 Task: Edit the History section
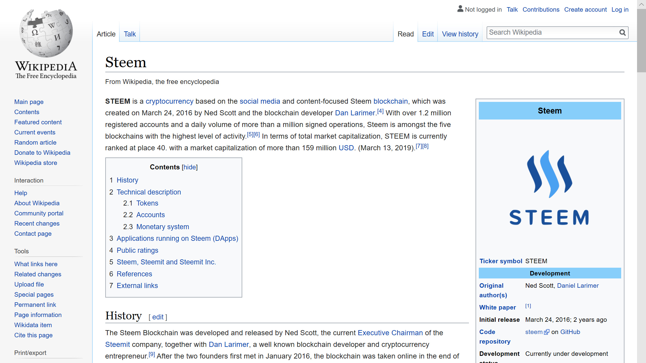(x=158, y=317)
